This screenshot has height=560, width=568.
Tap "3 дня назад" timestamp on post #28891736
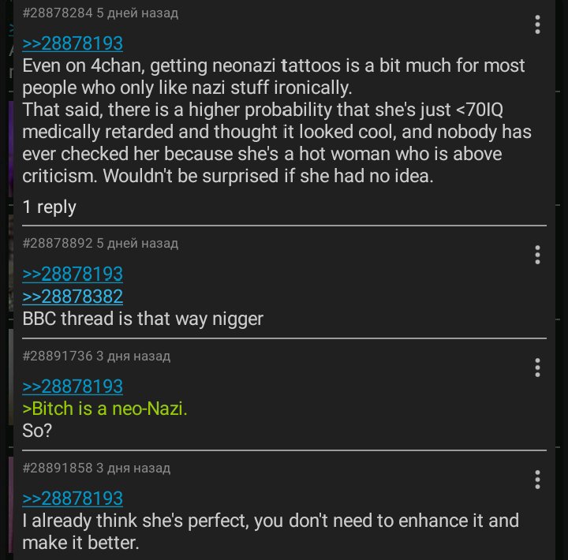(x=133, y=356)
